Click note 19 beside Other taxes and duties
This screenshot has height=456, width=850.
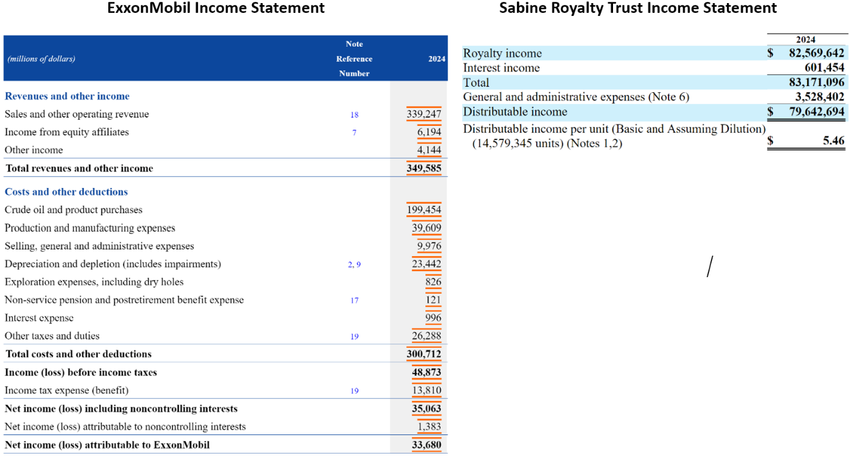(x=355, y=337)
